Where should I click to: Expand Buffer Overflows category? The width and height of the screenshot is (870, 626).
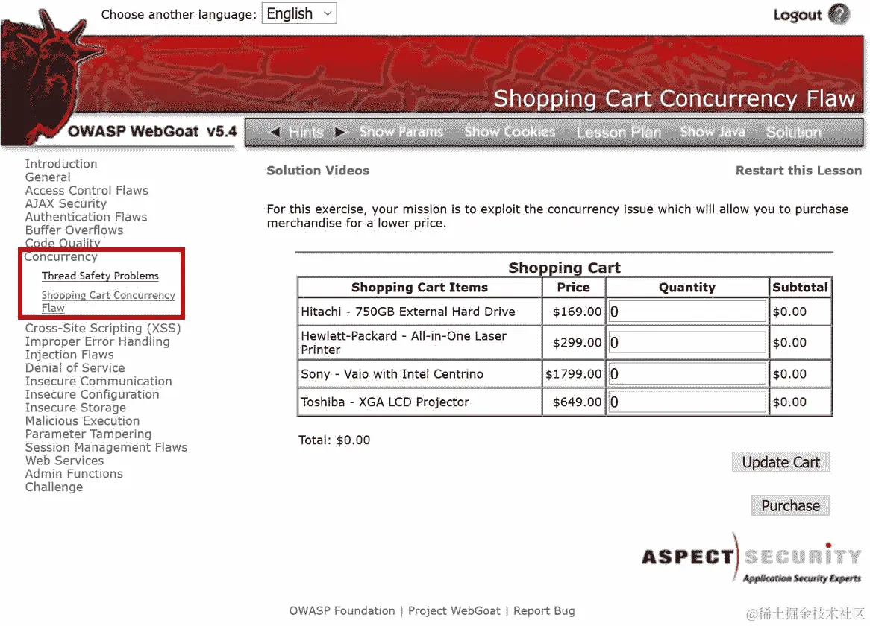pyautogui.click(x=74, y=230)
